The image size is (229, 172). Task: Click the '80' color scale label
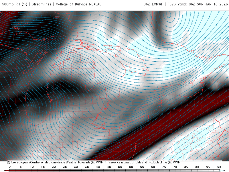point(186,167)
